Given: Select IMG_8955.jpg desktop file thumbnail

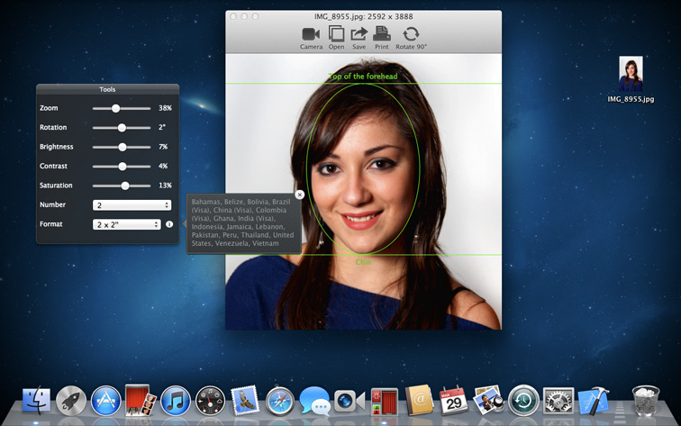Looking at the screenshot, I should pos(631,74).
